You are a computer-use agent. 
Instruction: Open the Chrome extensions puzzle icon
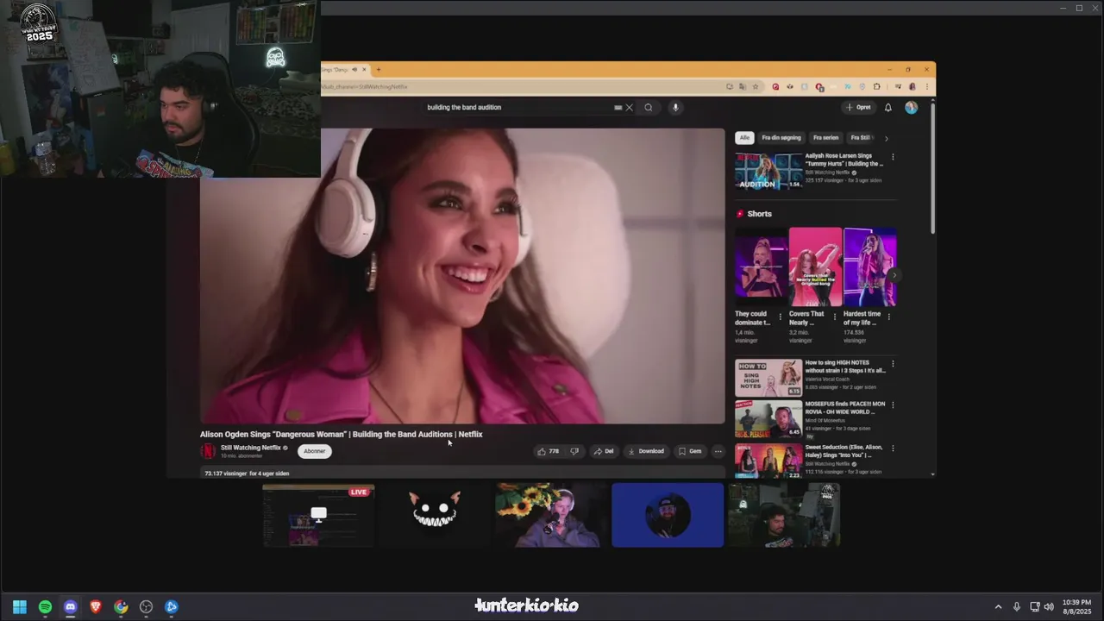pos(877,86)
